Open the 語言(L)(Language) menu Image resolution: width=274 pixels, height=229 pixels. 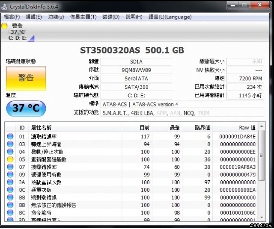pos(170,17)
